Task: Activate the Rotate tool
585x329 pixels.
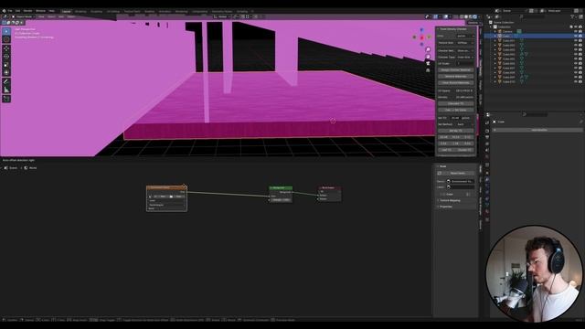Action: click(6, 57)
